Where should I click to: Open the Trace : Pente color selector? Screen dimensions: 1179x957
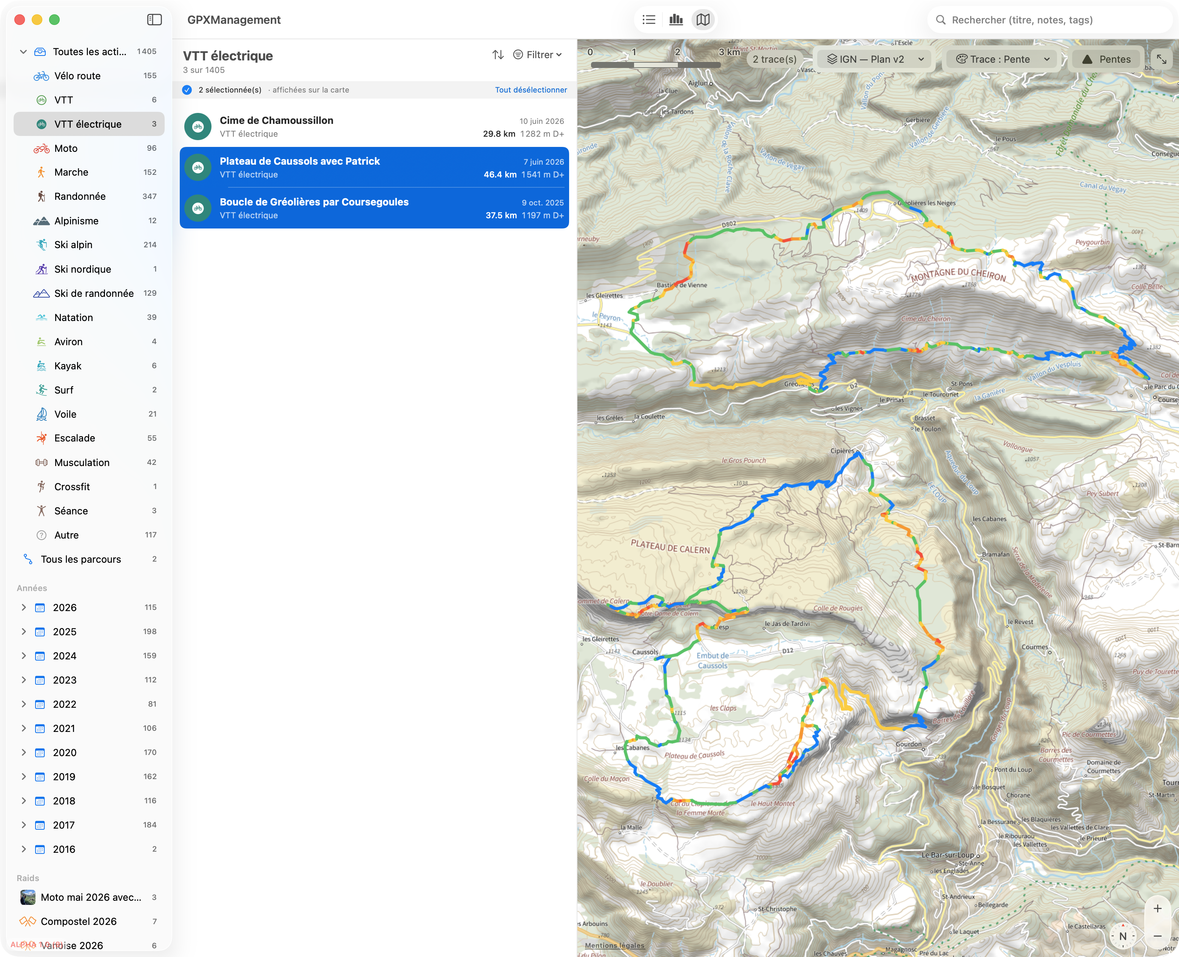(1002, 59)
